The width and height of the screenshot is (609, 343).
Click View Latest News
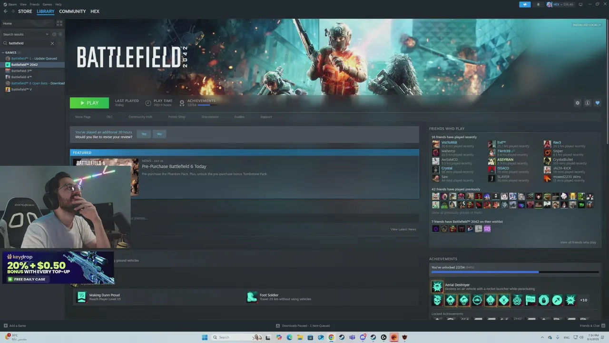403,230
